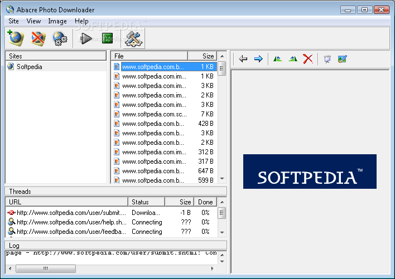Open the Image menu
The height and width of the screenshot is (279, 395).
pos(57,21)
